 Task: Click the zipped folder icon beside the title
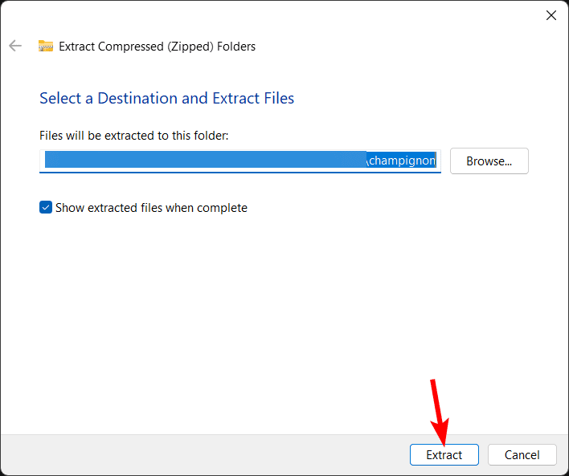[x=46, y=46]
